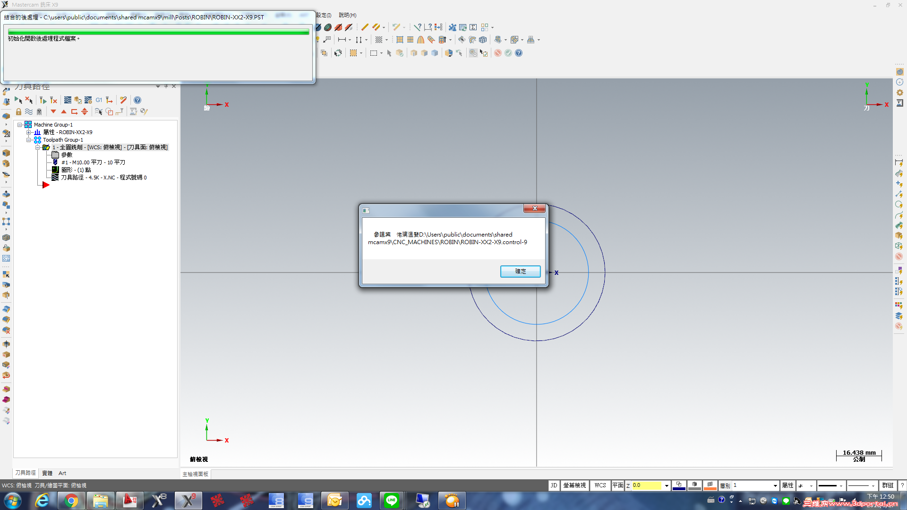The width and height of the screenshot is (907, 510).
Task: Click the red insert arrow in tree
Action: [46, 185]
